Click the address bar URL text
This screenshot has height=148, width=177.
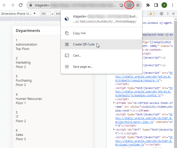point(75,5)
